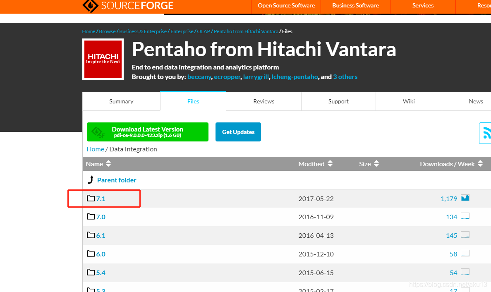
Task: Switch to the Reviews tab
Action: coord(263,101)
